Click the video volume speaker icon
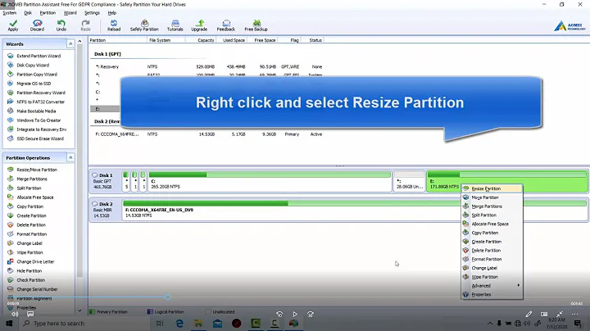590x331 pixels. coord(15,314)
